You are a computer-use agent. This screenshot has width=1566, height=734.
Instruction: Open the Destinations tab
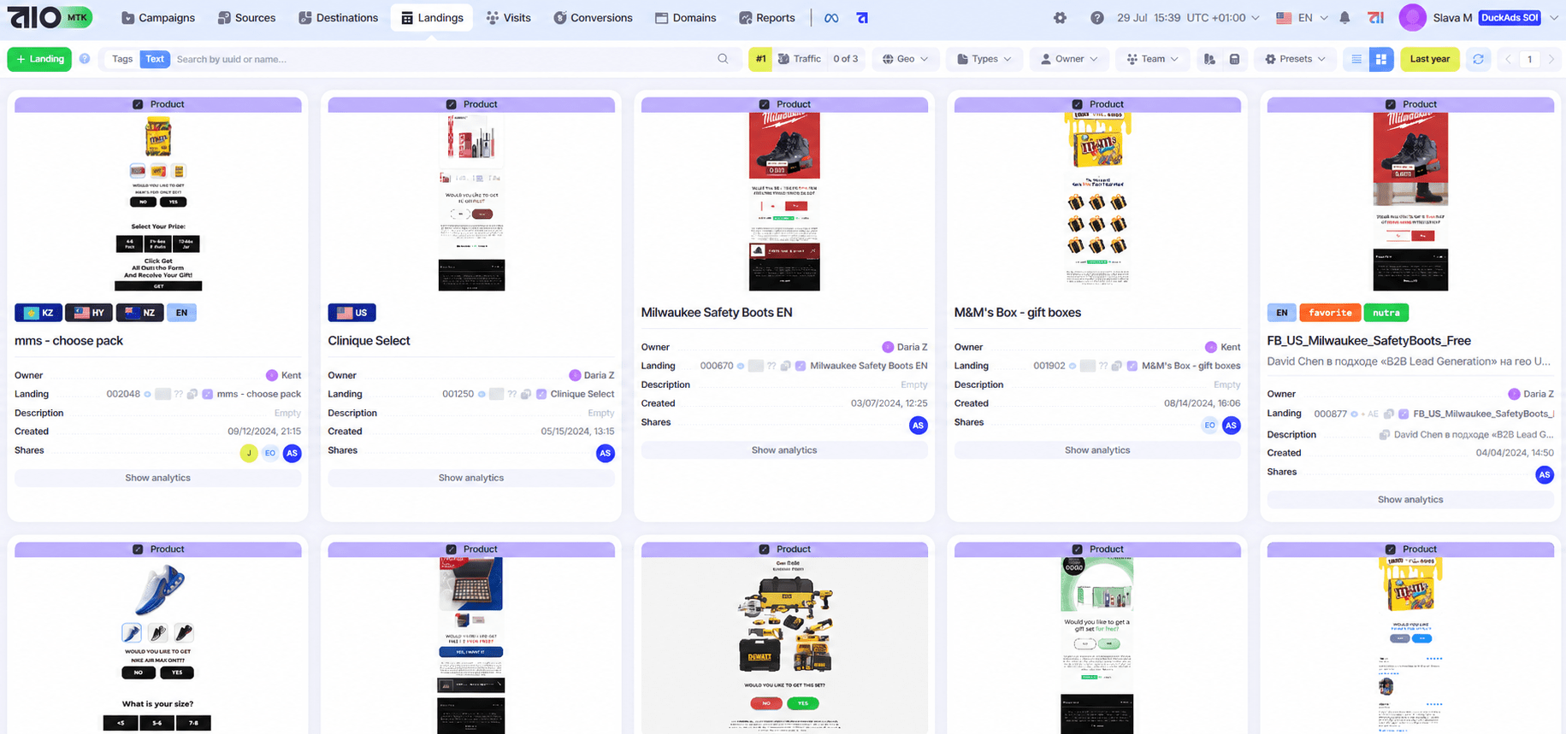[x=339, y=18]
